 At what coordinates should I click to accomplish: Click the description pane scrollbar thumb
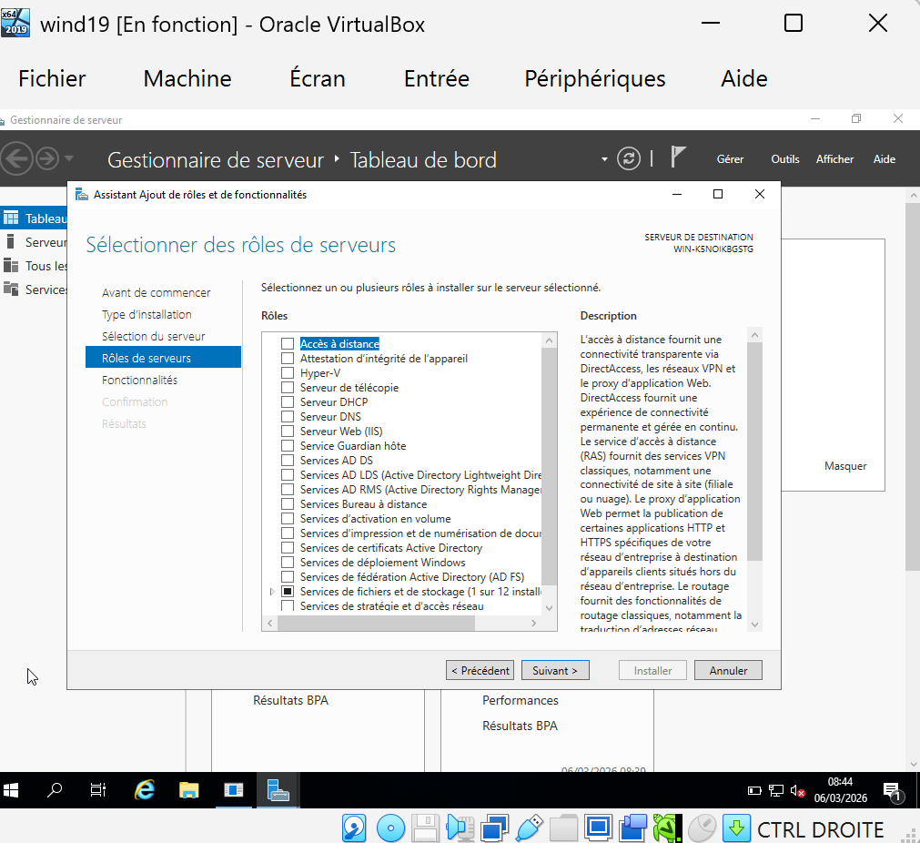coord(755,452)
